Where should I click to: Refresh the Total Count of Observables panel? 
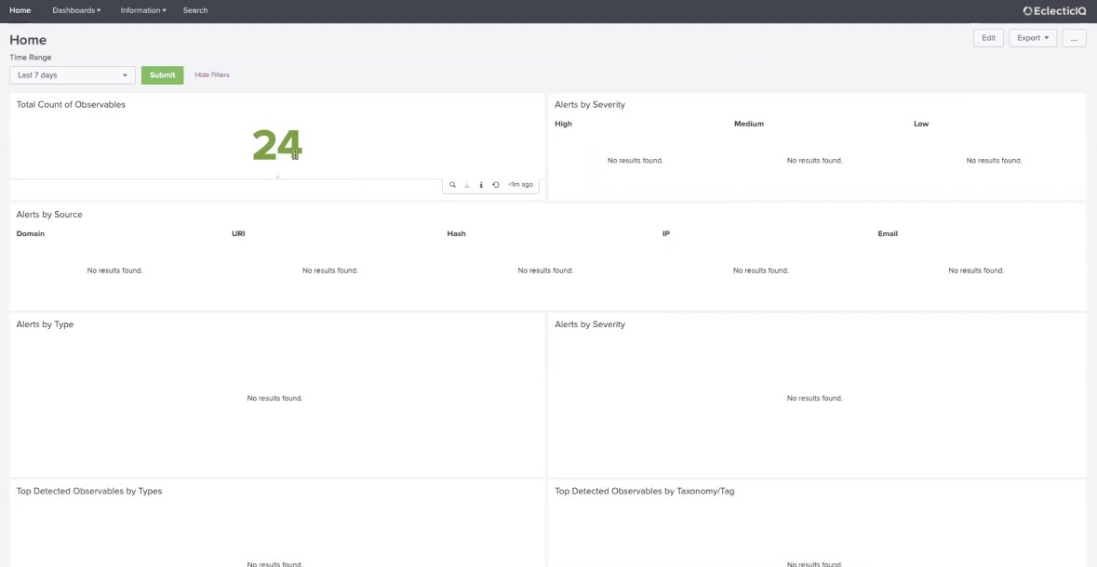(496, 185)
